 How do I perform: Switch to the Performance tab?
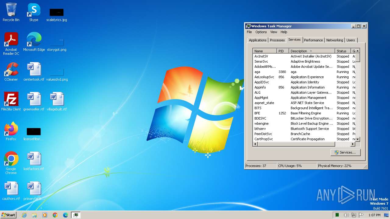[x=313, y=40]
